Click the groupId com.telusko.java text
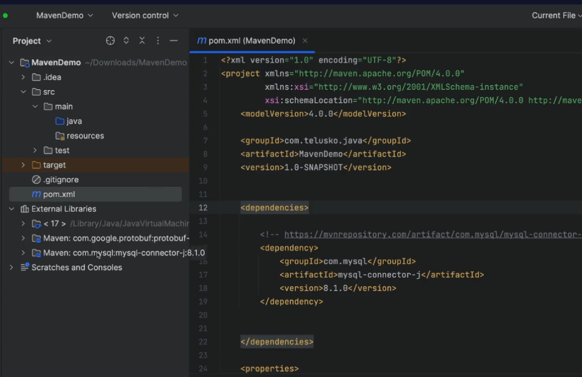Screen dimensions: 582x377 tap(323, 140)
